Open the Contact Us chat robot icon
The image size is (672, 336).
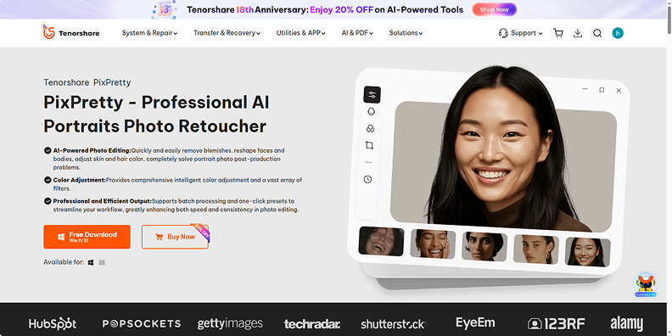coord(646,283)
